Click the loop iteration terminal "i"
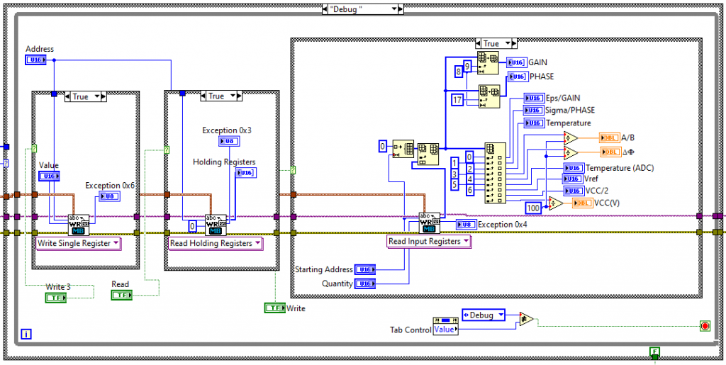This screenshot has width=726, height=365. [x=26, y=334]
